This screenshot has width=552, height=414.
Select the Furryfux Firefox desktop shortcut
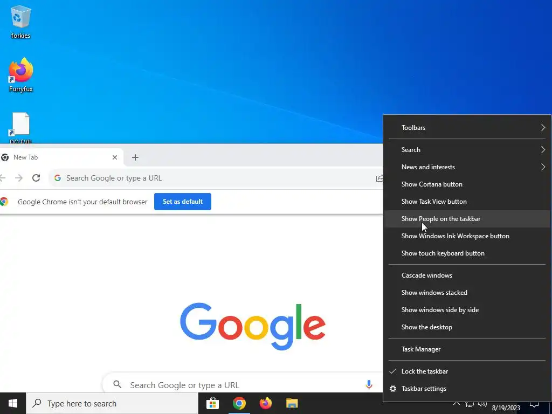(21, 74)
